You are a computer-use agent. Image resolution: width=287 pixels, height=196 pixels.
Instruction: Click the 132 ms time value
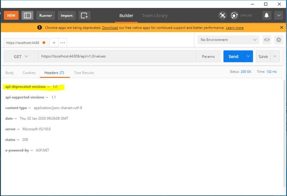point(272,72)
